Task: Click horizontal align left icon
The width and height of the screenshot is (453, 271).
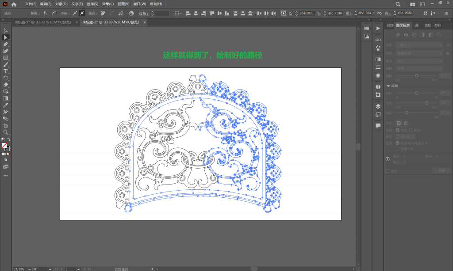Action: coord(188,13)
